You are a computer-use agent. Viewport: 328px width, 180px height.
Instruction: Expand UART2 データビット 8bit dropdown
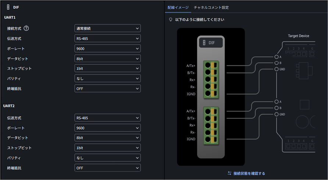click(107, 138)
